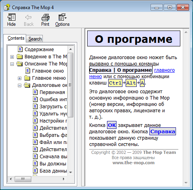
Task: Click the tree's horizontal scrollbar thumb
Action: tap(23, 179)
